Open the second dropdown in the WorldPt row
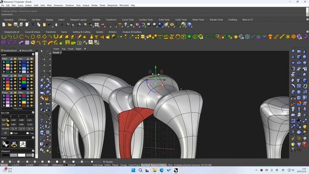The image size is (309, 174). [x=22, y=129]
